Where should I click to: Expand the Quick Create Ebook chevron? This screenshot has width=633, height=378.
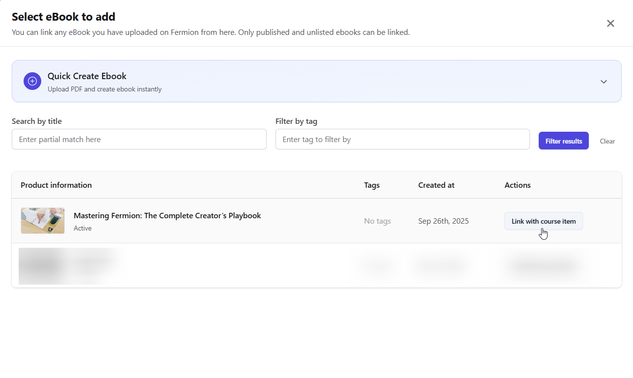(x=604, y=82)
